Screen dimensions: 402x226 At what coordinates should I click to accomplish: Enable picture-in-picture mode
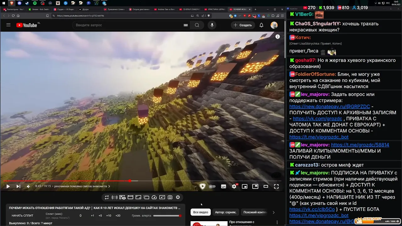pos(255,186)
